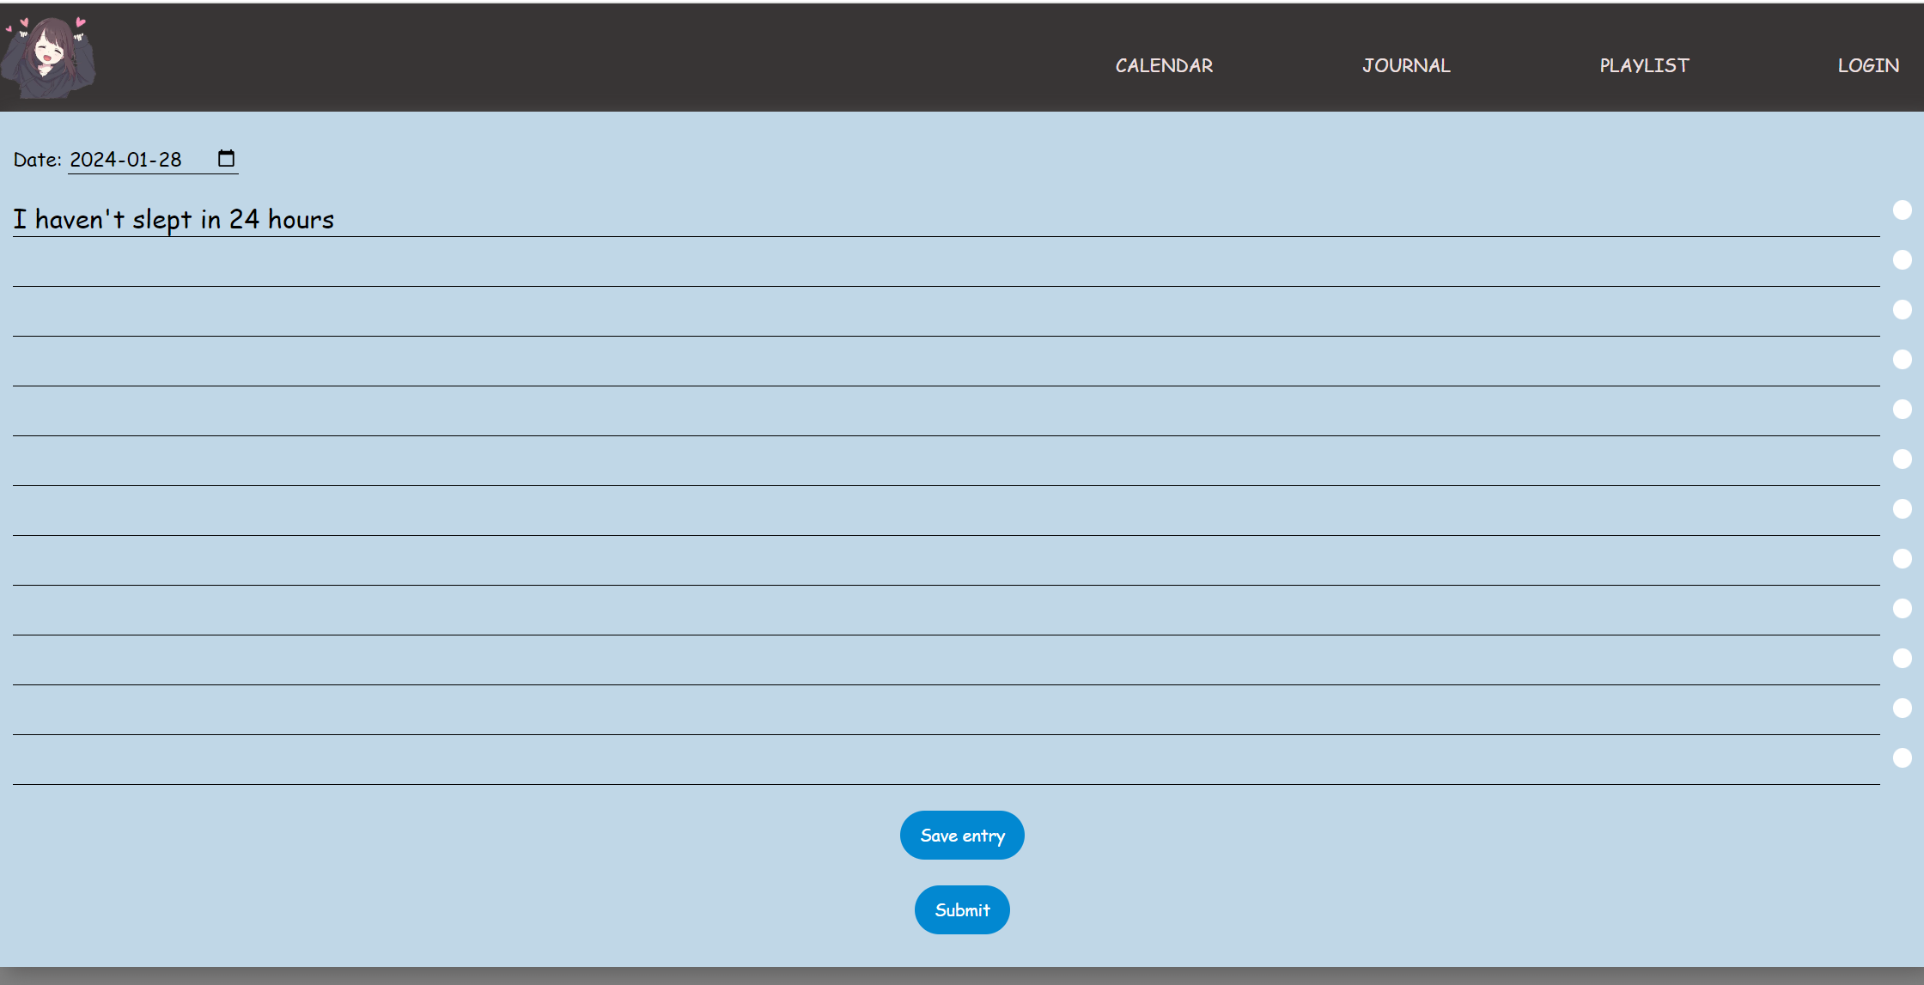Open the date picker calendar icon
Image resolution: width=1924 pixels, height=985 pixels.
(x=226, y=159)
